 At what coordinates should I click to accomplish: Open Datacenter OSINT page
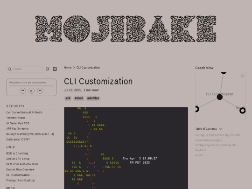(18, 140)
